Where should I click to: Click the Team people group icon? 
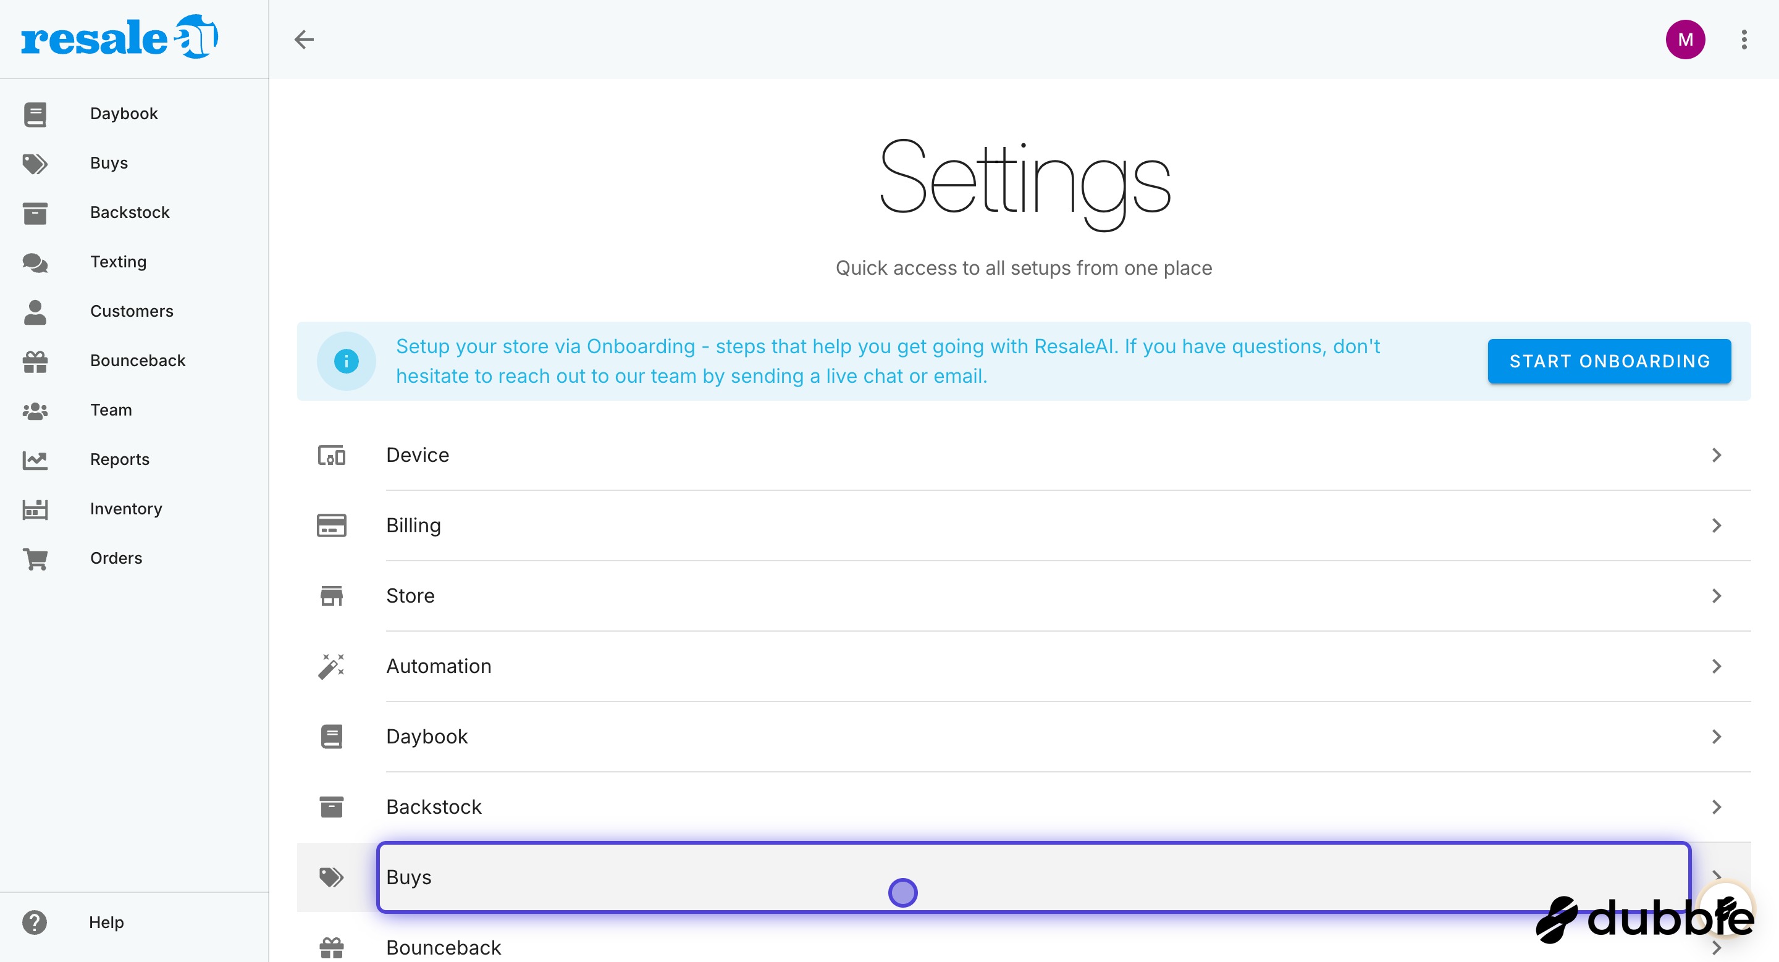point(35,411)
